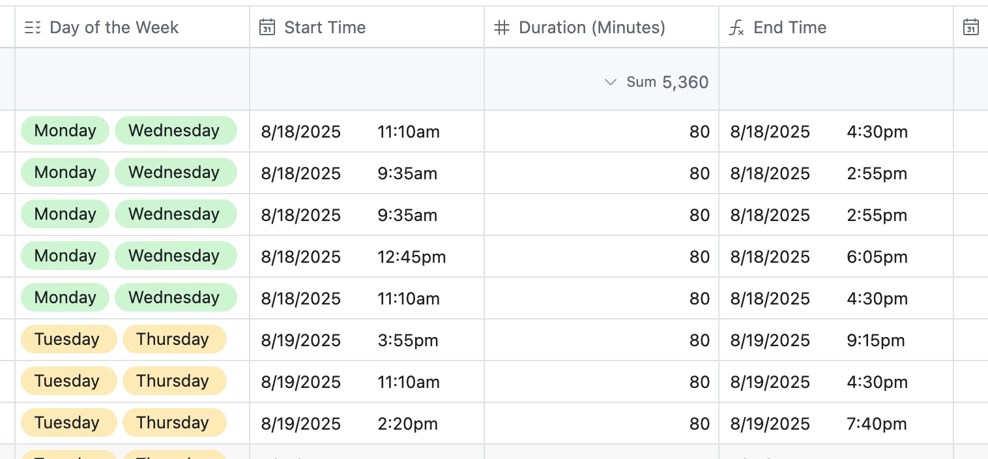
Task: Open the Duration (Minutes) column header menu
Action: [592, 27]
